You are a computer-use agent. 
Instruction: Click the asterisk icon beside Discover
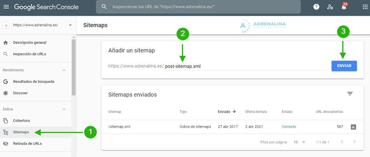coord(6,93)
